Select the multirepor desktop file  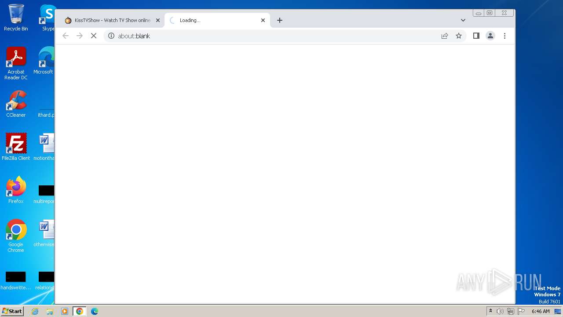pos(44,194)
